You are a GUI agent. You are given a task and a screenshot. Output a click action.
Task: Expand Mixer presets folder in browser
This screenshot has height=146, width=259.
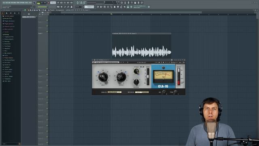point(8,29)
